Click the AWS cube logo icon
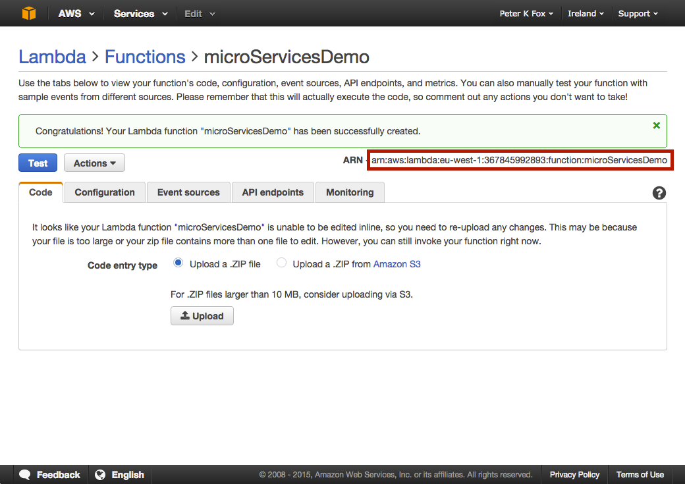Image resolution: width=685 pixels, height=484 pixels. (x=28, y=13)
